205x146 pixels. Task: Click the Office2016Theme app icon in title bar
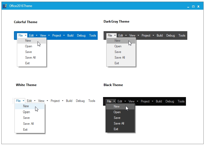5,6
